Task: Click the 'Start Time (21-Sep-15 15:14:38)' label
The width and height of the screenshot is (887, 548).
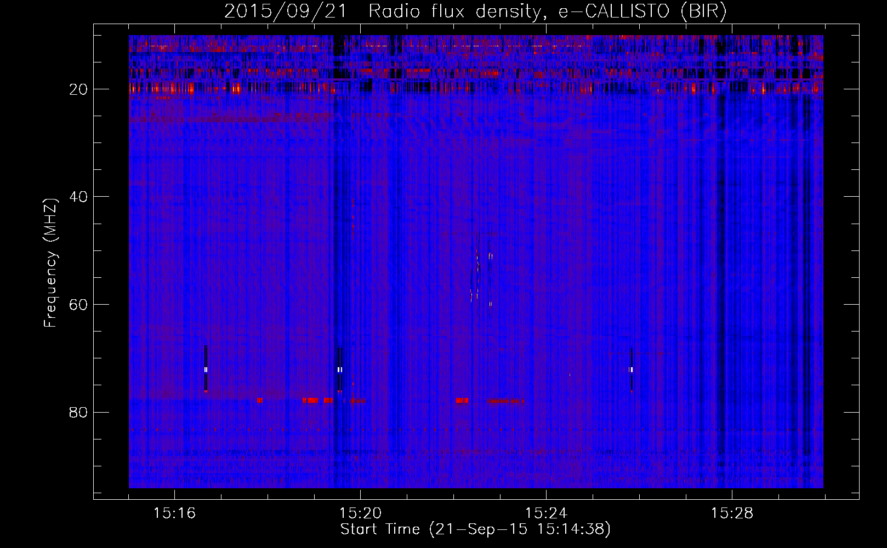Action: 475,529
